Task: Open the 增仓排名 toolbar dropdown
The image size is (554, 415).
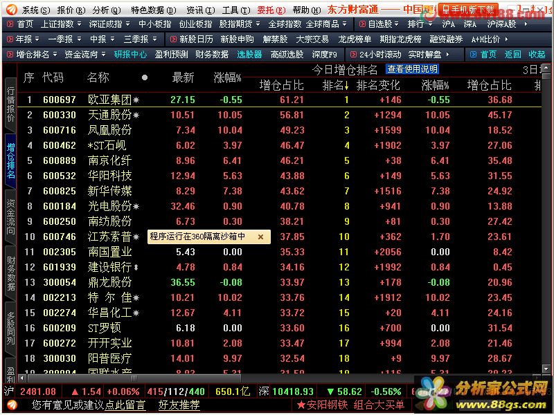Action: tap(55, 55)
